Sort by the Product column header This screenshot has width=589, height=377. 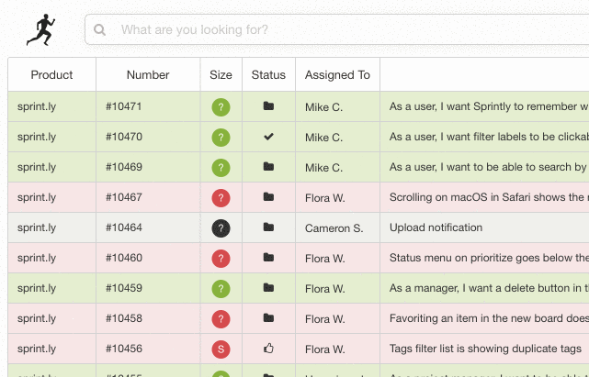51,75
